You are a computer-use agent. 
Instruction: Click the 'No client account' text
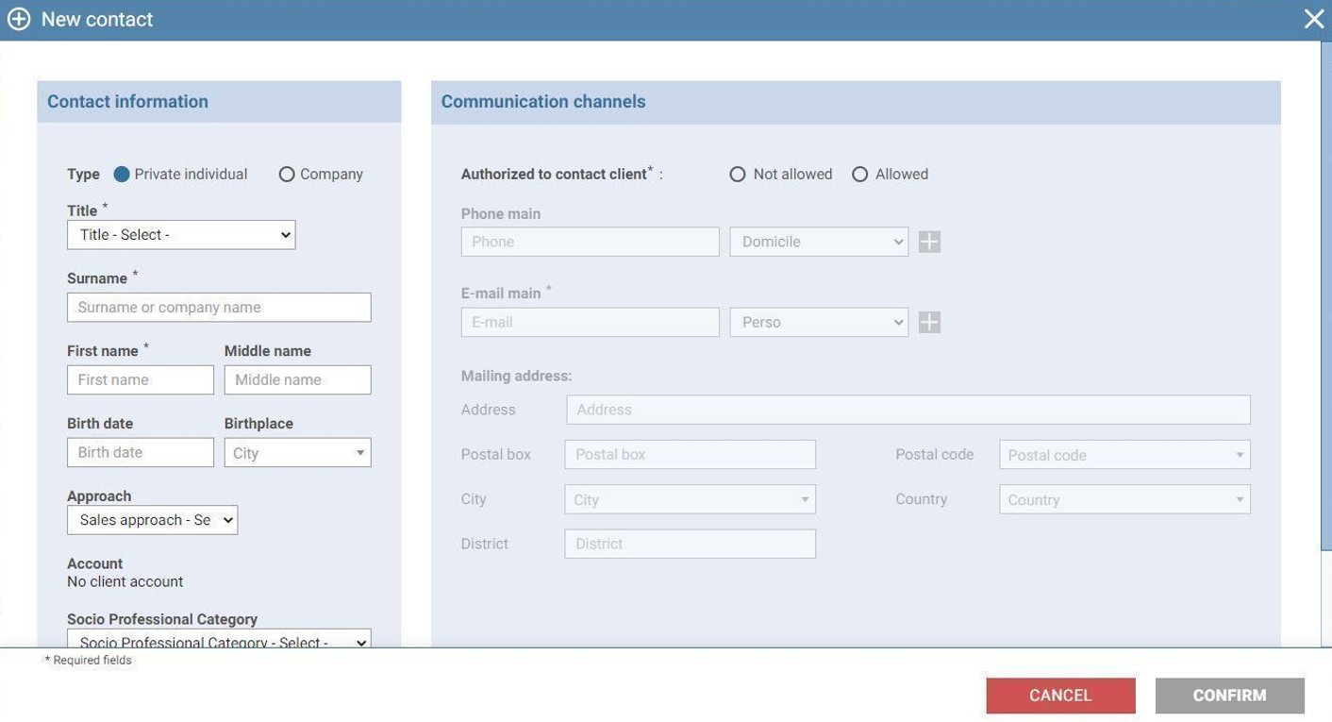125,581
